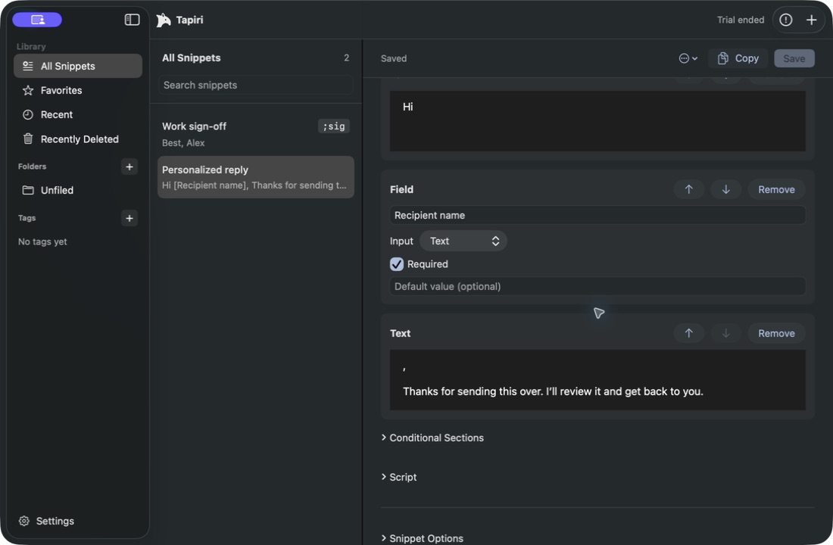Remove the bottom Text block

(776, 334)
